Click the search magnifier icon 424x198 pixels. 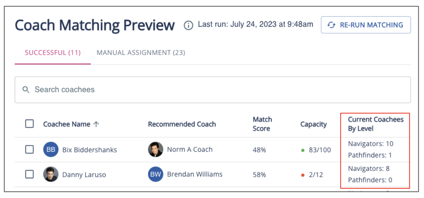click(26, 90)
